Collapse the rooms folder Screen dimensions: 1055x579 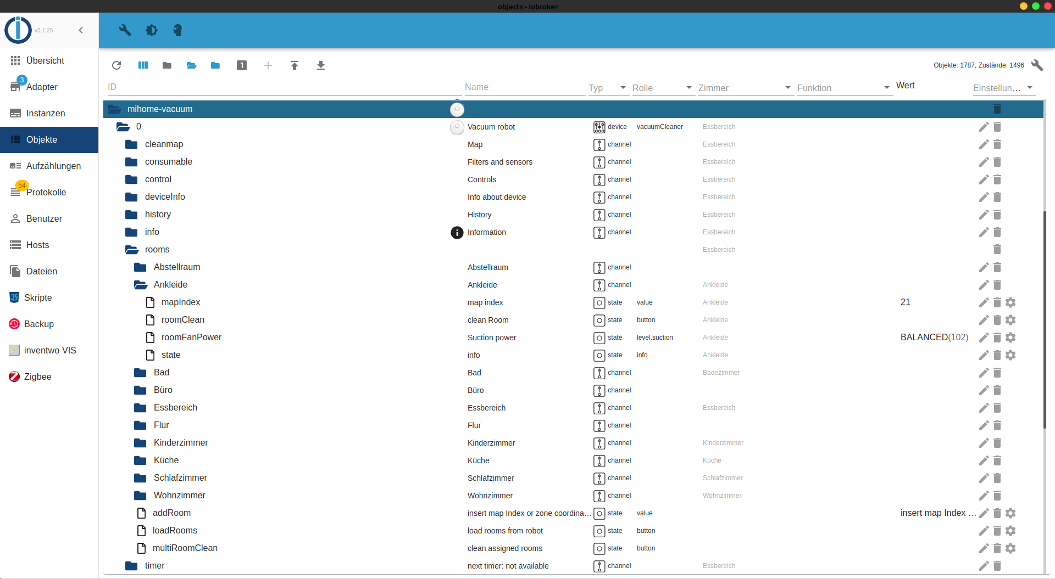pos(132,250)
